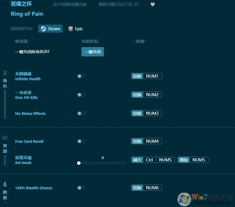Enable One-Hit Kills toggle
Screen dimensions: 235x207
click(81, 95)
